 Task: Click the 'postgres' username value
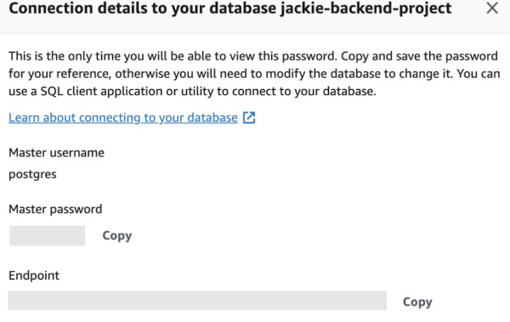(32, 175)
